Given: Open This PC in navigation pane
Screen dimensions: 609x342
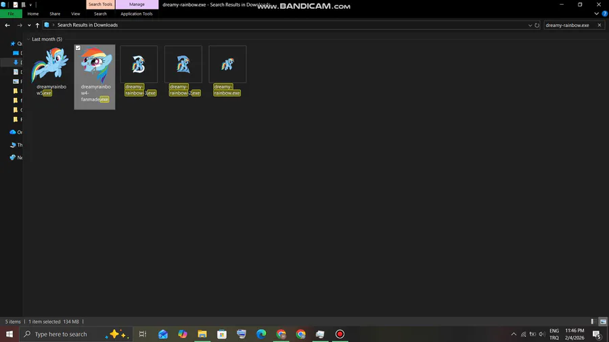Looking at the screenshot, I should (16, 145).
